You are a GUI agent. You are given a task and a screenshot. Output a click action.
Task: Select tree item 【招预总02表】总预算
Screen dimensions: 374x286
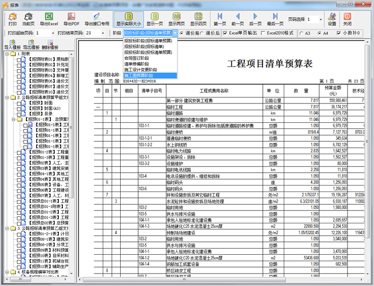click(48, 223)
